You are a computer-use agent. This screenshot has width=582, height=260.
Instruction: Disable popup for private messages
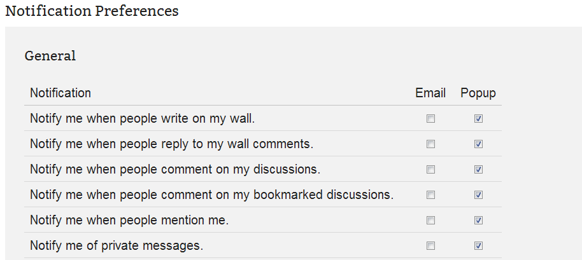coord(478,246)
